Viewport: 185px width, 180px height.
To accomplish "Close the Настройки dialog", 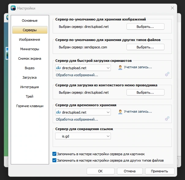I will (x=172, y=8).
